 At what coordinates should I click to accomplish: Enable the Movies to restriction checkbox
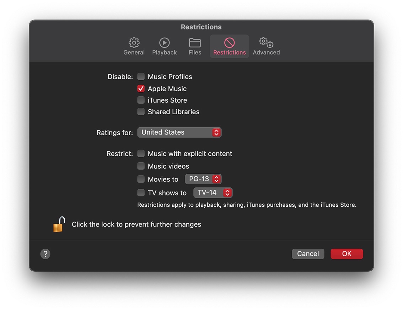click(141, 179)
